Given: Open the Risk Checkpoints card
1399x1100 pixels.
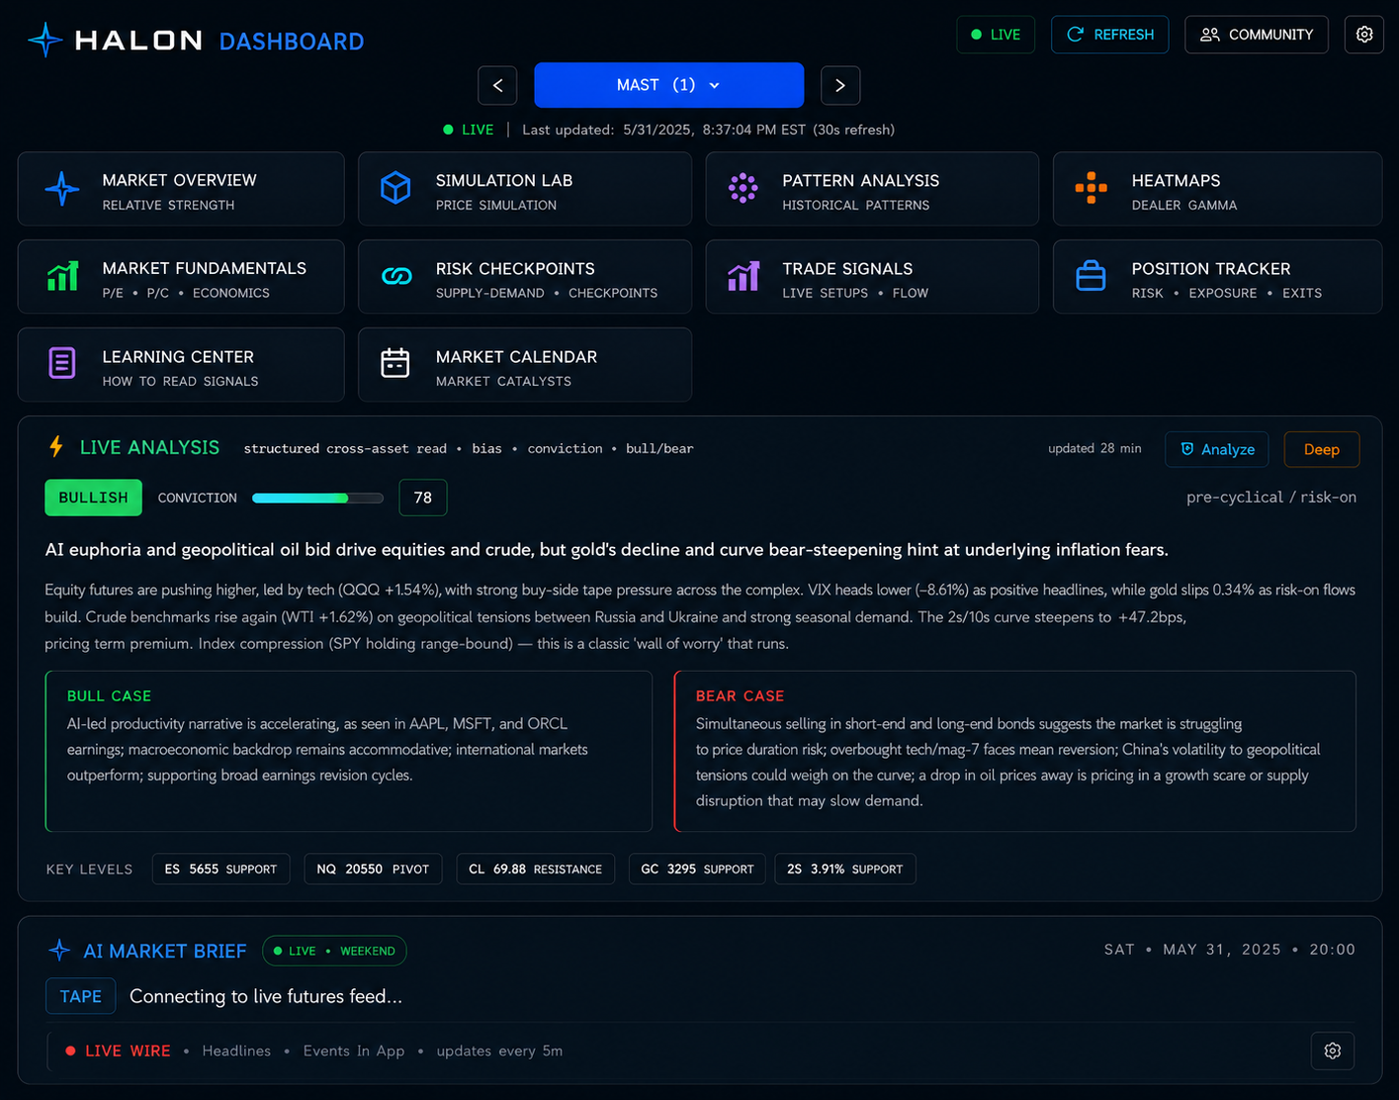Looking at the screenshot, I should click(524, 277).
